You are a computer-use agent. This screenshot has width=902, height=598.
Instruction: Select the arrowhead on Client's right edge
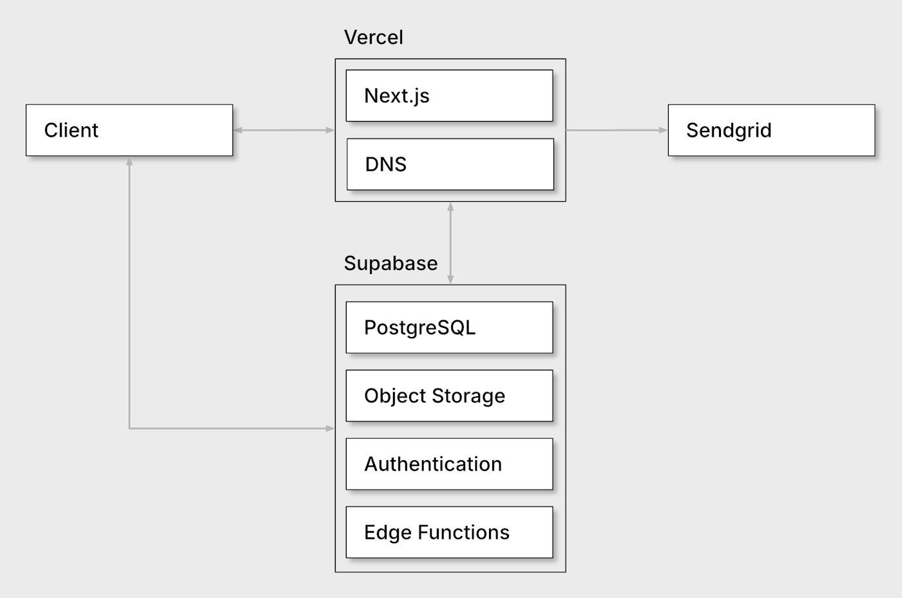point(238,130)
